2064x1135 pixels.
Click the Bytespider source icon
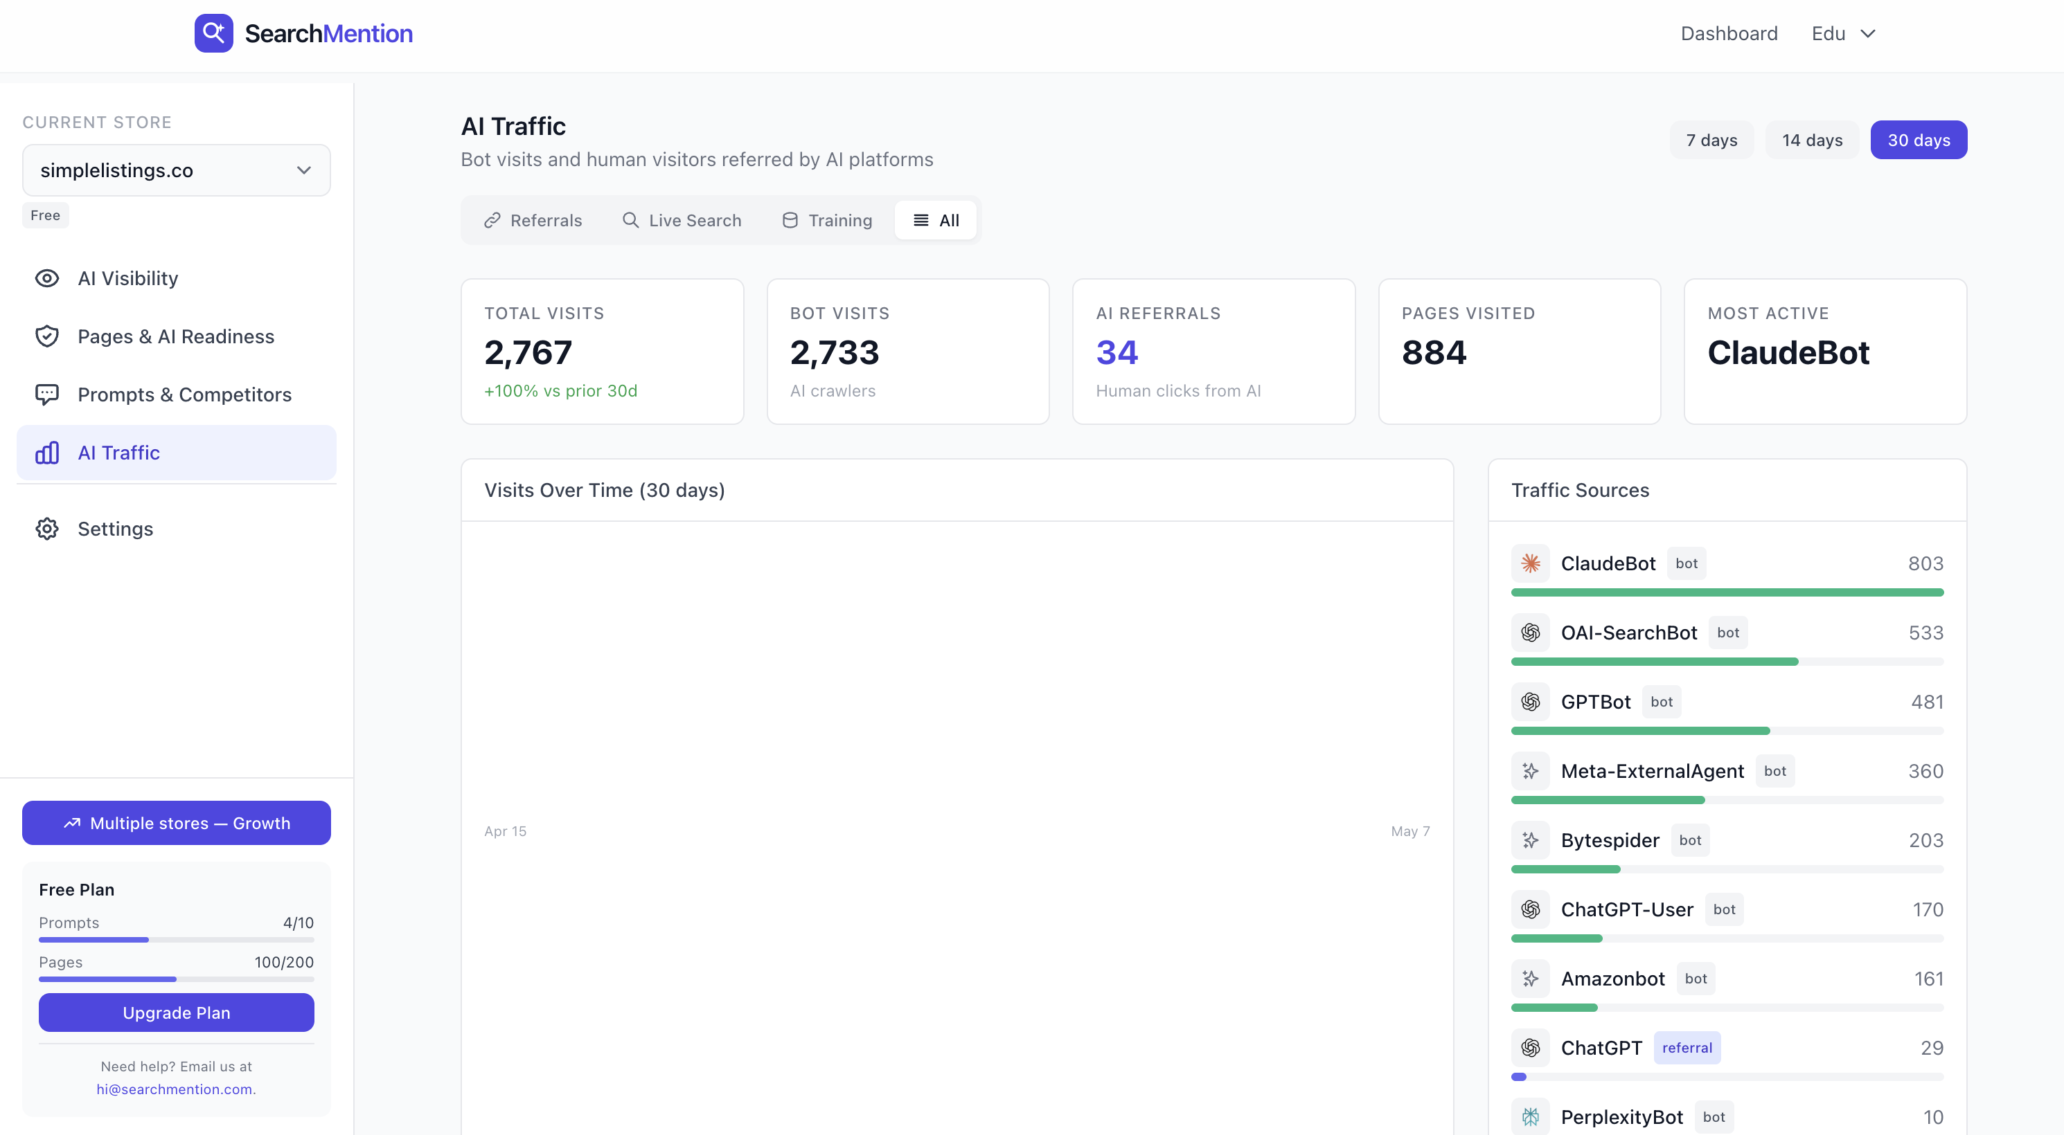1531,840
